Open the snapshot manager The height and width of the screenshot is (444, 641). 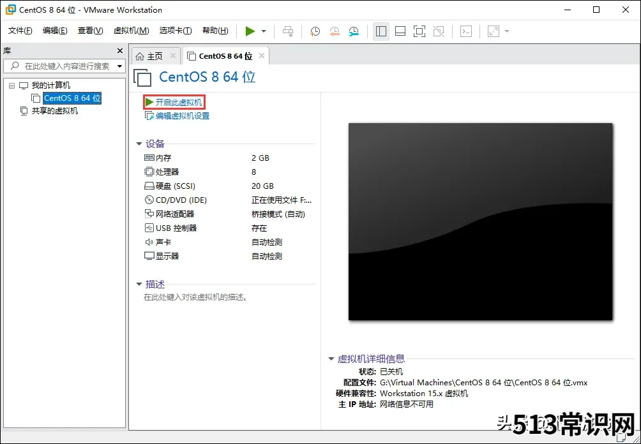point(354,31)
